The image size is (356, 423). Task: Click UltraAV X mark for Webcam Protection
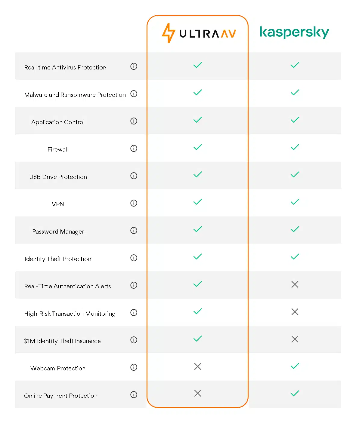(x=198, y=366)
